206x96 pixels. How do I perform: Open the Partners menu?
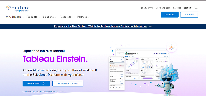pos(83,17)
